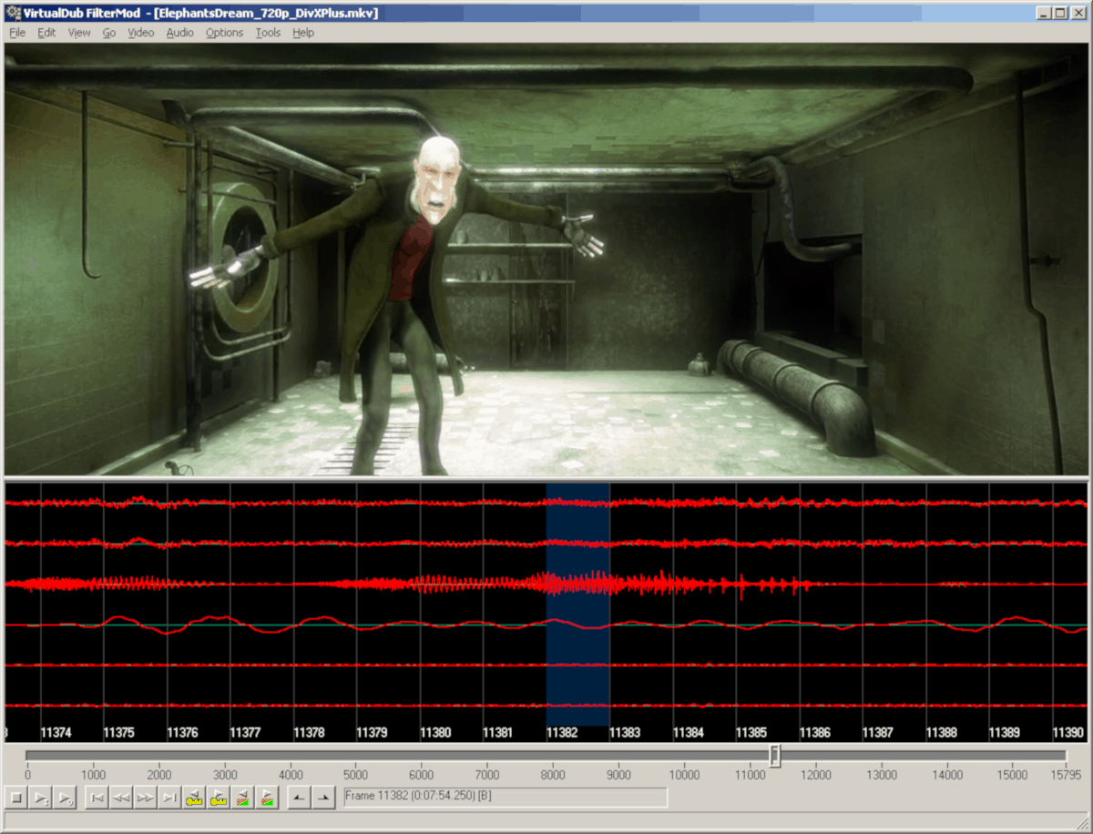1093x834 pixels.
Task: Click frame label 11384 in the audio display
Action: tap(690, 732)
